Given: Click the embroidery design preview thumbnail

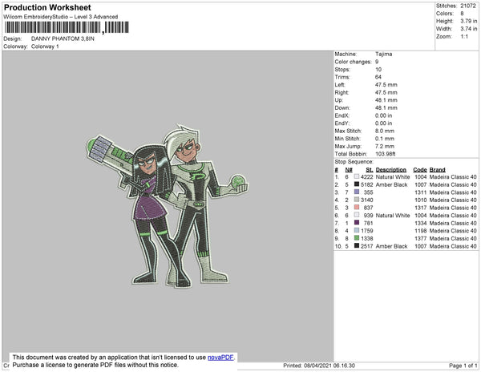Looking at the screenshot, I should click(168, 206).
